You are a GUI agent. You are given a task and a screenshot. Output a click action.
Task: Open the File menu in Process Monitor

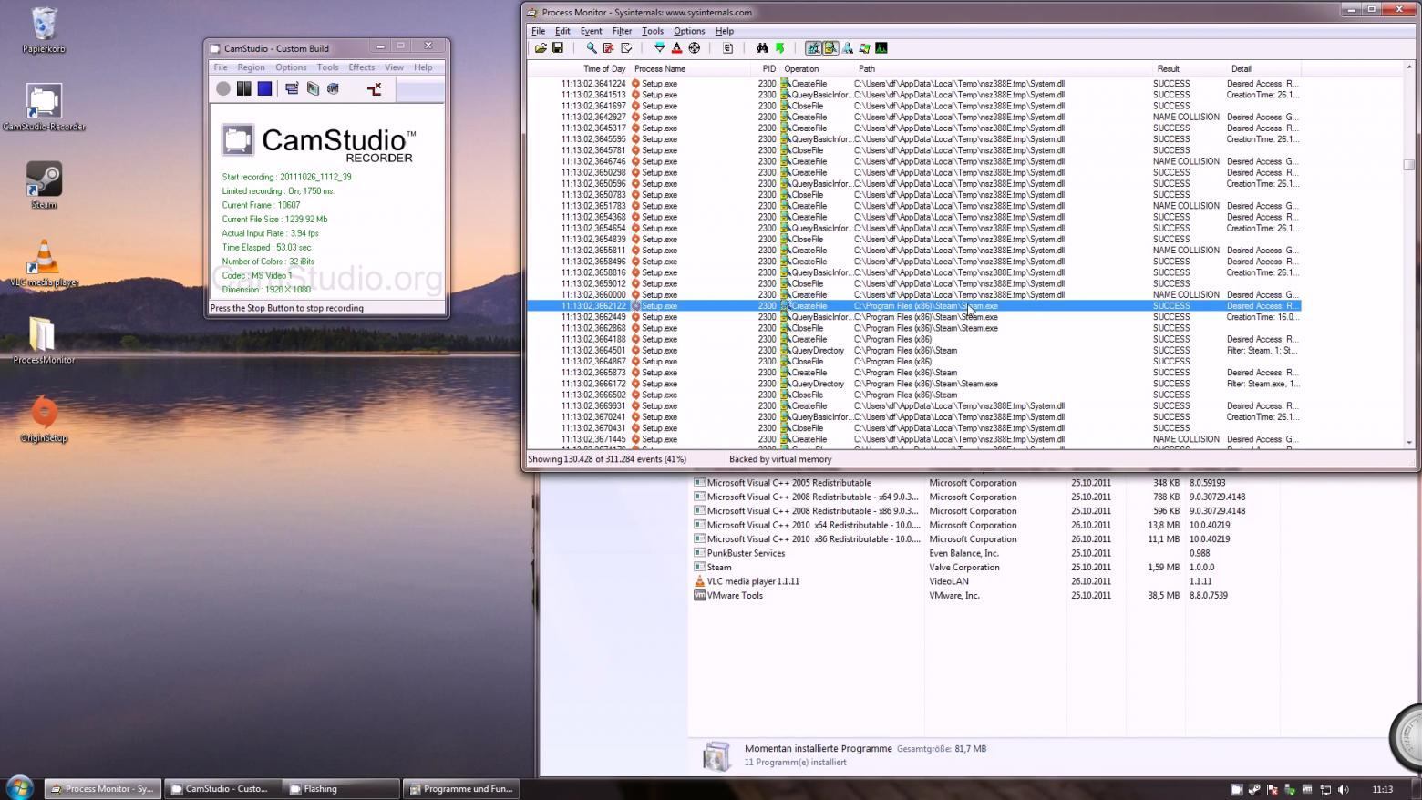coord(538,31)
